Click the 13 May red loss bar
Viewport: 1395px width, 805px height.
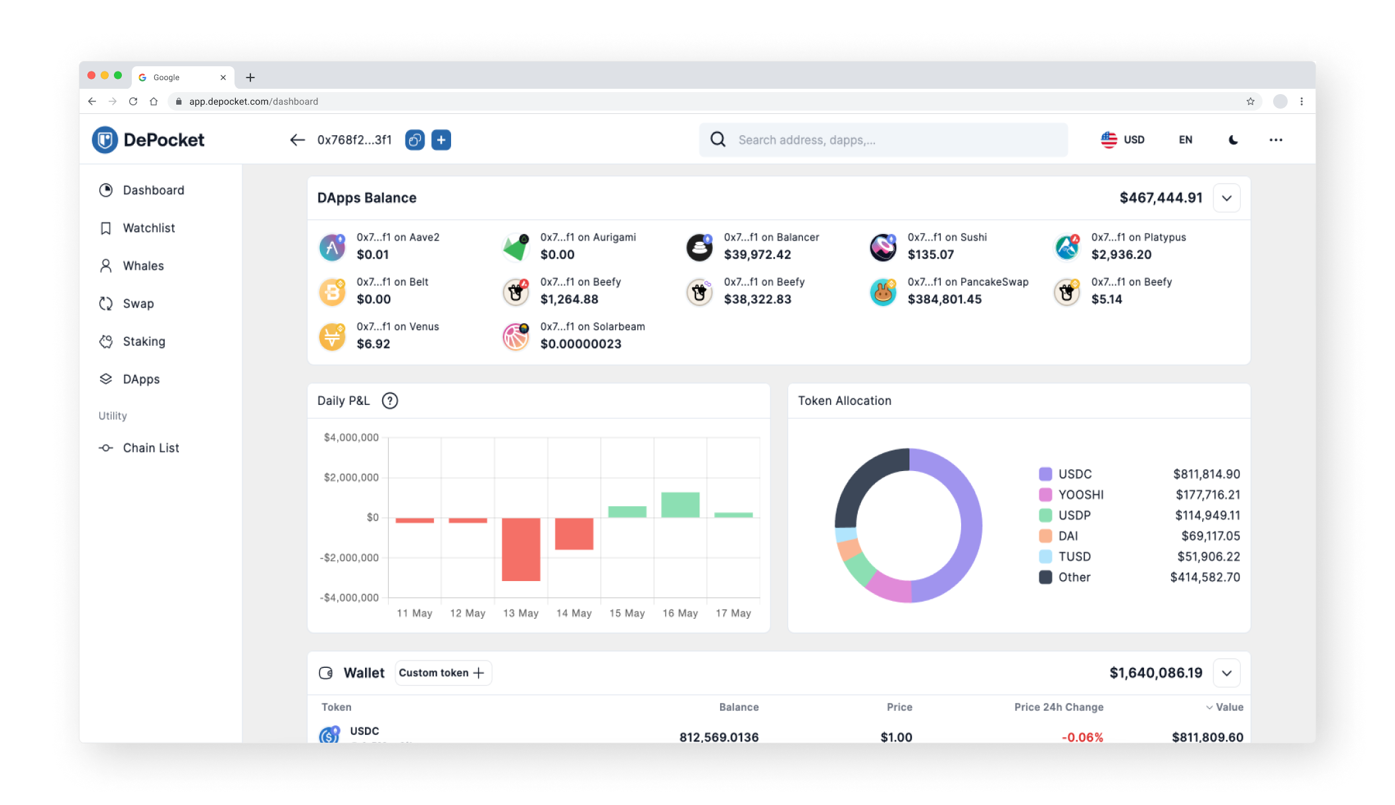[521, 549]
